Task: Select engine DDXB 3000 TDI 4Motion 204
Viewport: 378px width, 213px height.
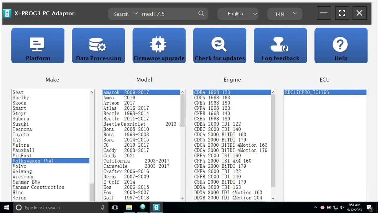Action: coord(232,198)
